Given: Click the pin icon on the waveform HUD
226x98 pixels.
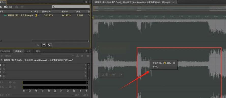Looking at the screenshot, I should coord(121,75).
